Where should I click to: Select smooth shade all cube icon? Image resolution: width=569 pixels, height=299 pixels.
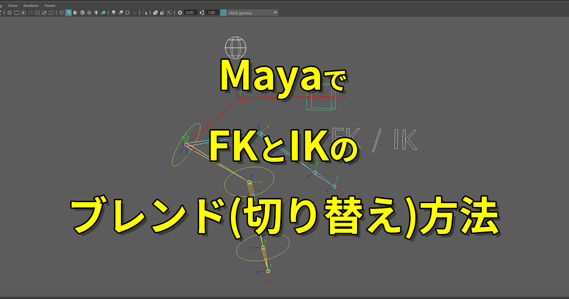(x=69, y=12)
